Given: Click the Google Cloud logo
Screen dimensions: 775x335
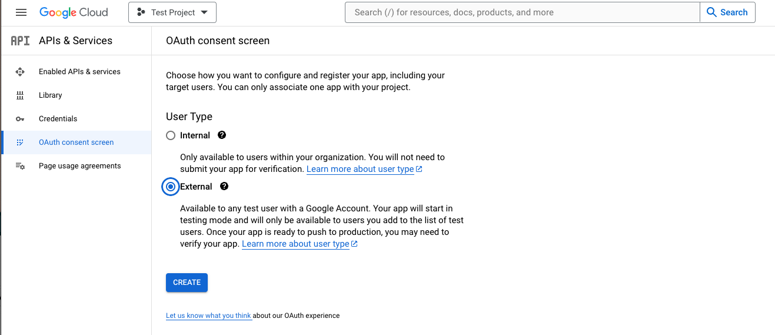Looking at the screenshot, I should (x=74, y=12).
